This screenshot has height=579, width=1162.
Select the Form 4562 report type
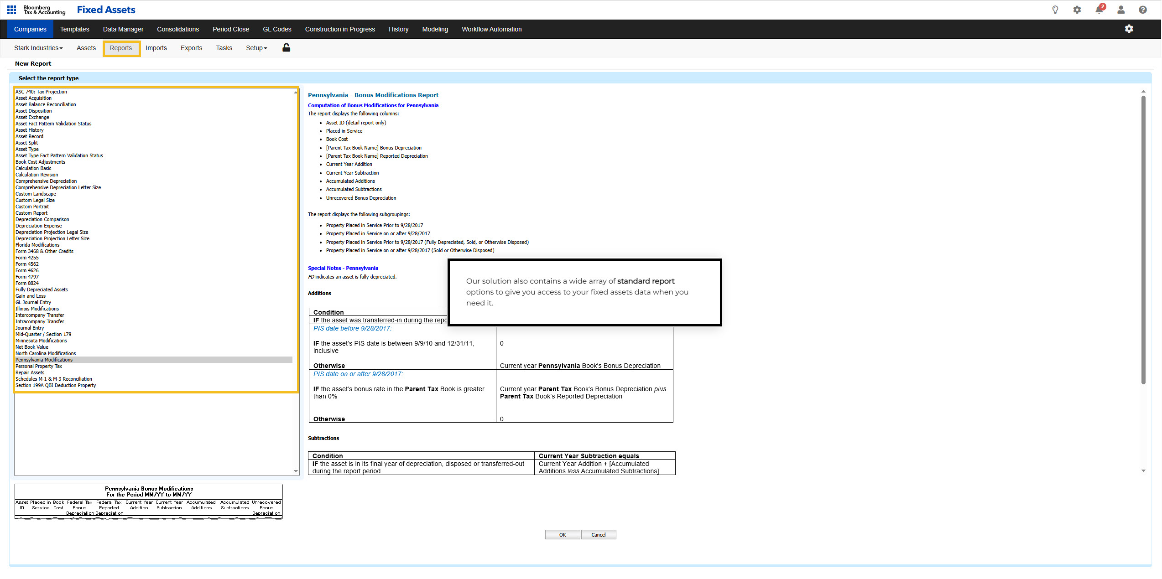pyautogui.click(x=27, y=264)
